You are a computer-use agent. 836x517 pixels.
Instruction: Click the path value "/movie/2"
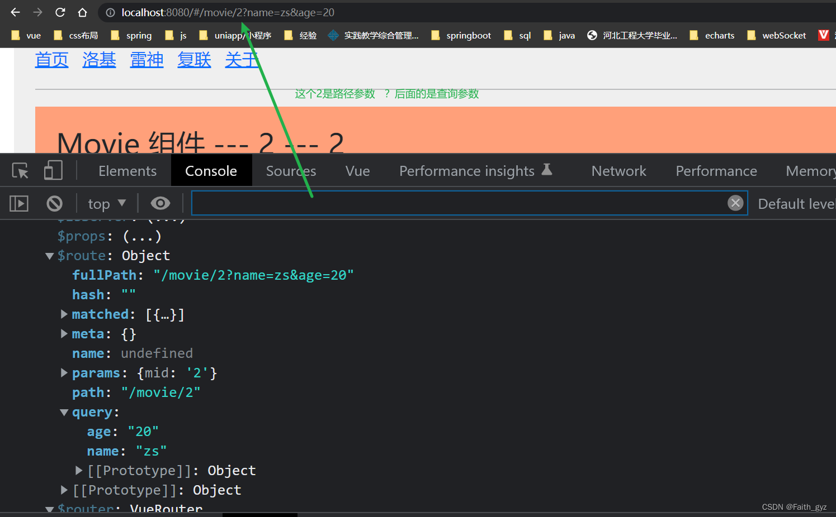(x=161, y=392)
